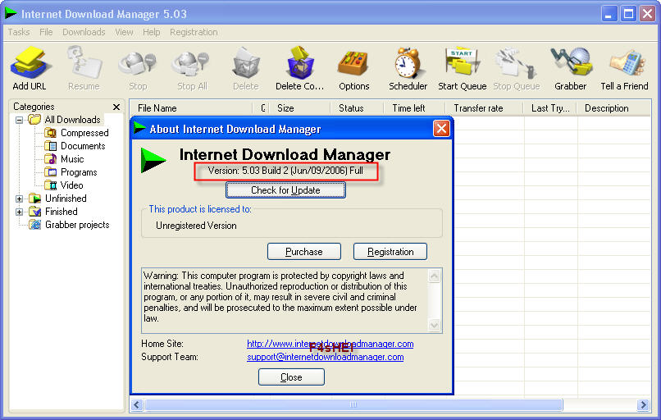Click the horizontal scrollbar right arrow
Image resolution: width=661 pixels, height=420 pixels.
pyautogui.click(x=643, y=405)
